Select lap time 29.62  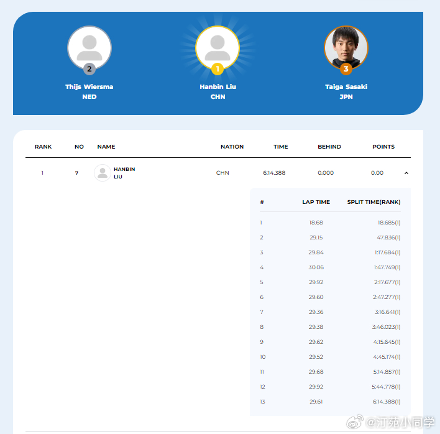pyautogui.click(x=316, y=342)
